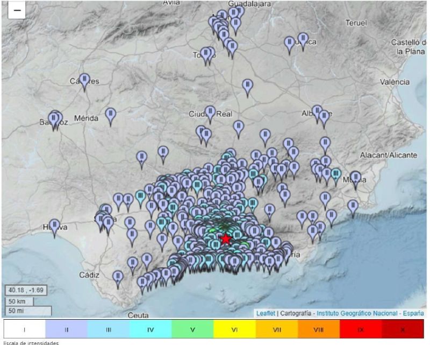Click the red intensity IX legend swatch
This screenshot has width=430, height=345.
(x=361, y=329)
